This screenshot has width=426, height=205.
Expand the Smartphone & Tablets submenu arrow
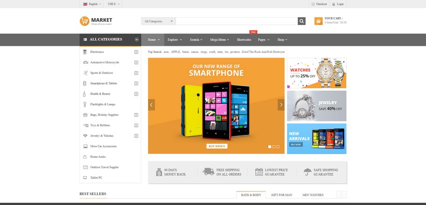[137, 84]
